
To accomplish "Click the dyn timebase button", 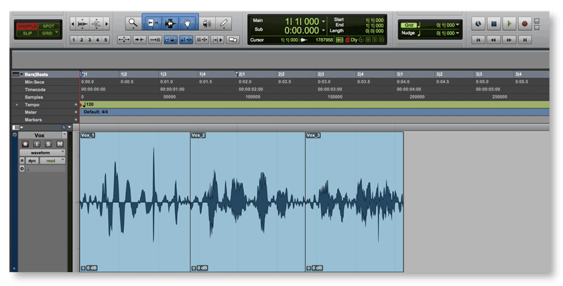I will (x=32, y=161).
